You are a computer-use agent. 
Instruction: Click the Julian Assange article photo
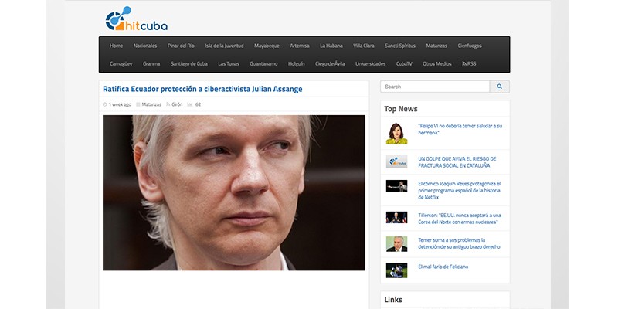point(234,192)
